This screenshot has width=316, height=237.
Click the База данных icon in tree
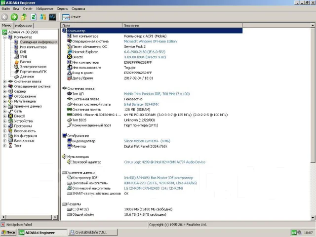10,141
